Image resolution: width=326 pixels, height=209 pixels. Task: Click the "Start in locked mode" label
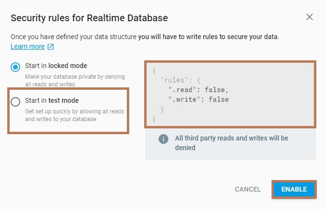click(x=56, y=66)
